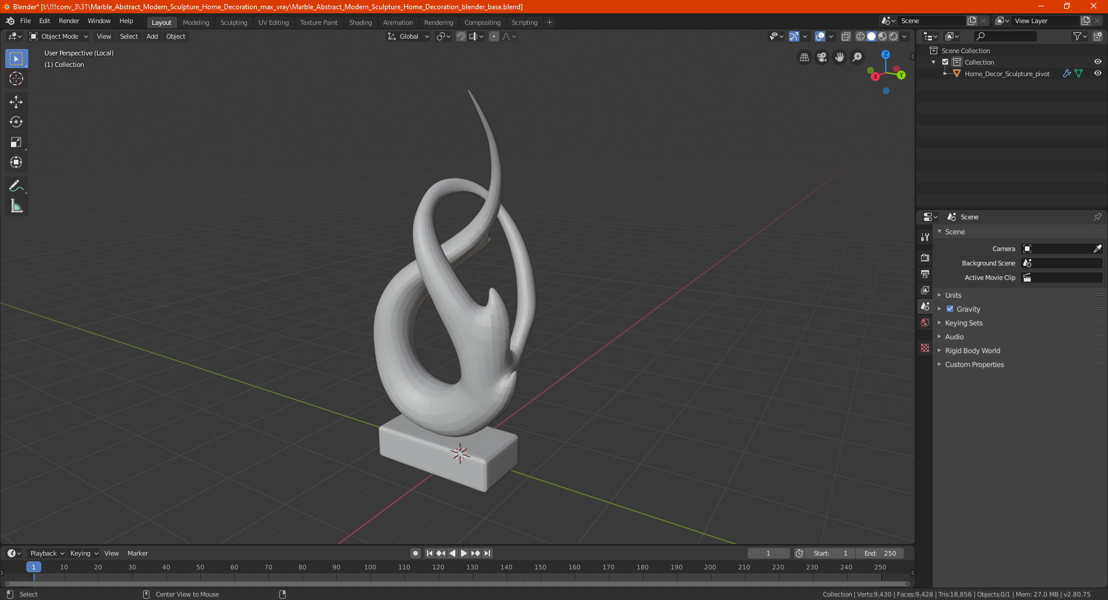Image resolution: width=1108 pixels, height=600 pixels.
Task: Expand the Custom Properties panel
Action: tap(974, 365)
